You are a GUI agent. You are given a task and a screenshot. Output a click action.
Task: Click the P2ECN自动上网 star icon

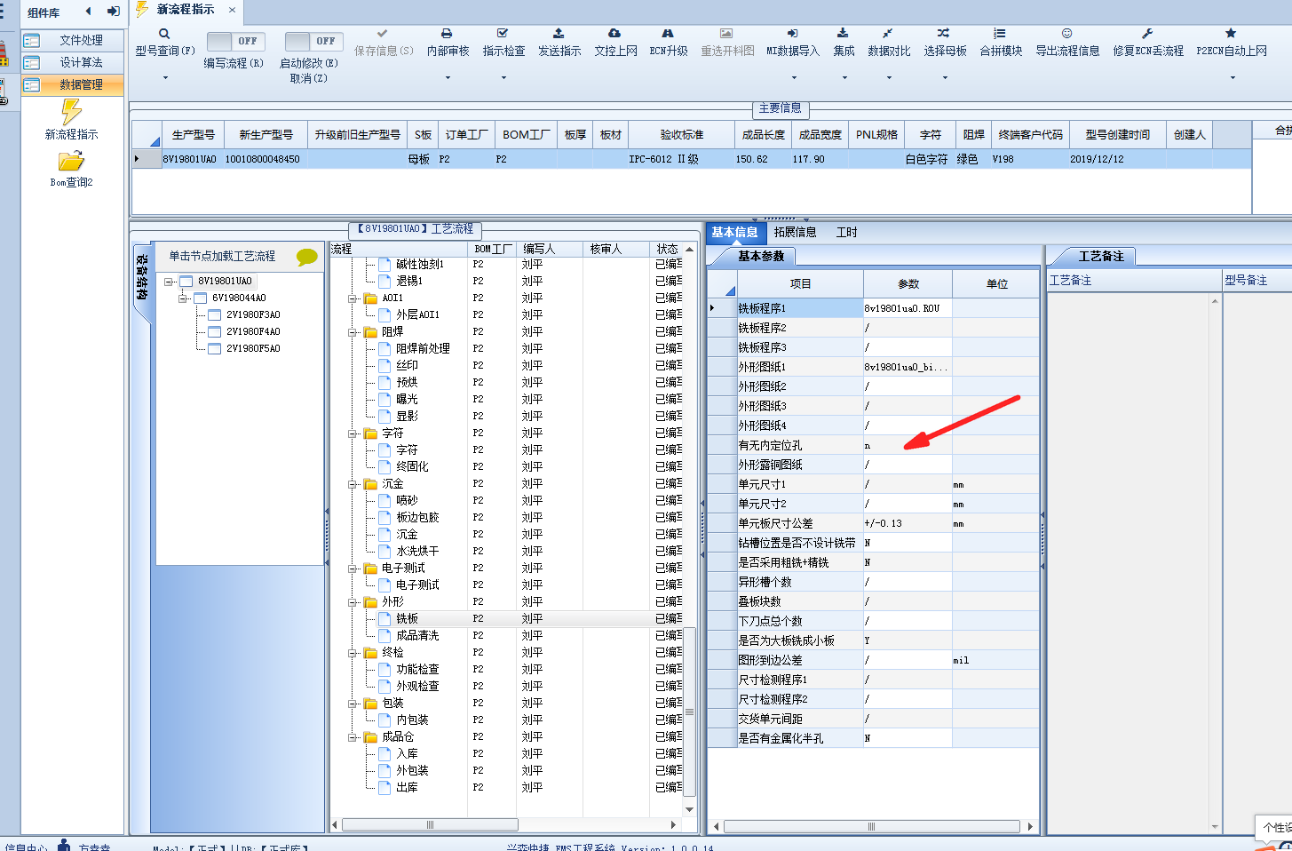click(x=1231, y=33)
